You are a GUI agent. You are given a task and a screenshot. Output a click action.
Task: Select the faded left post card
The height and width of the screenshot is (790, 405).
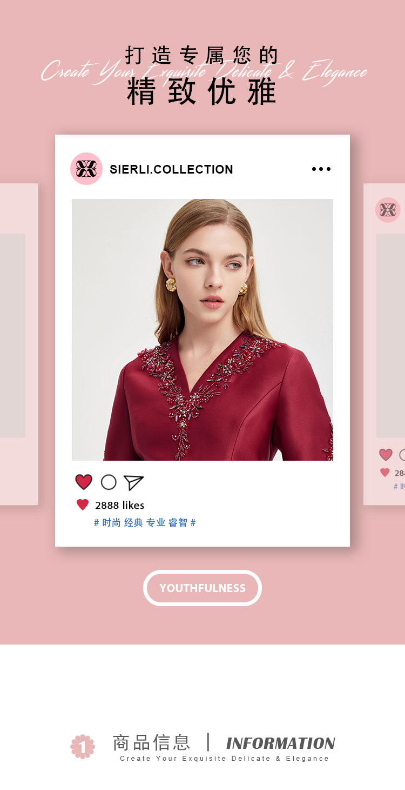coord(19,344)
